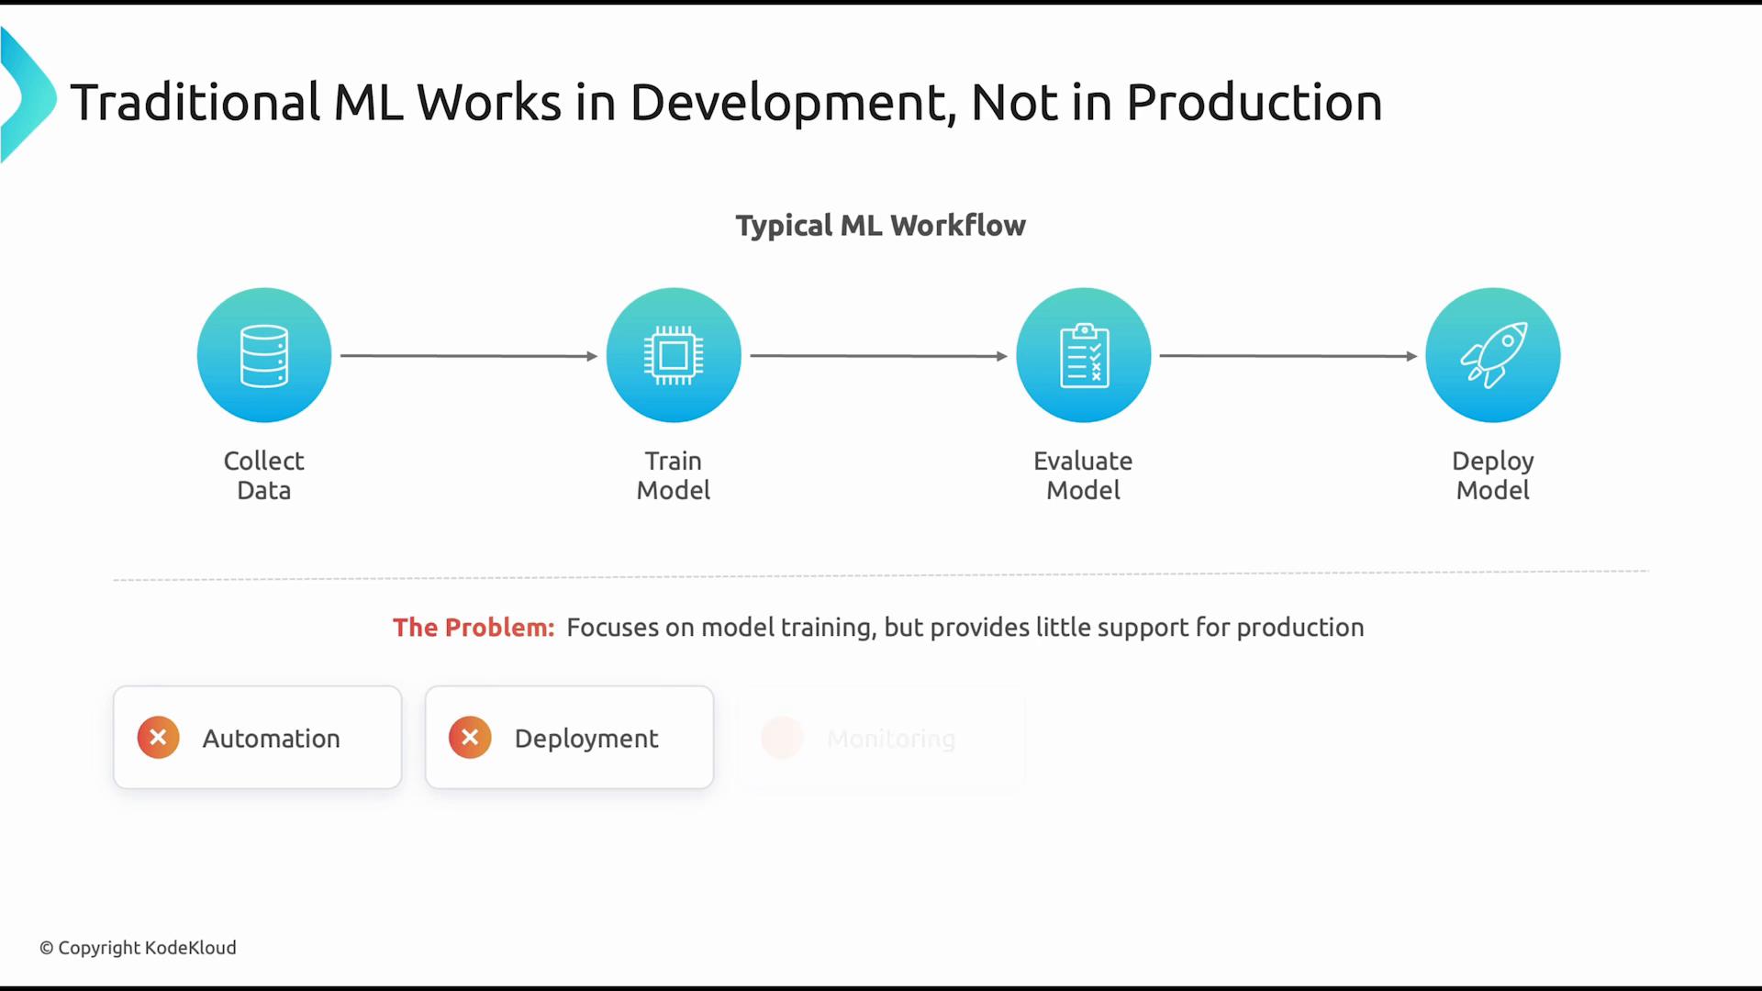Click the 'Focuses on model training' sentence

tap(965, 628)
